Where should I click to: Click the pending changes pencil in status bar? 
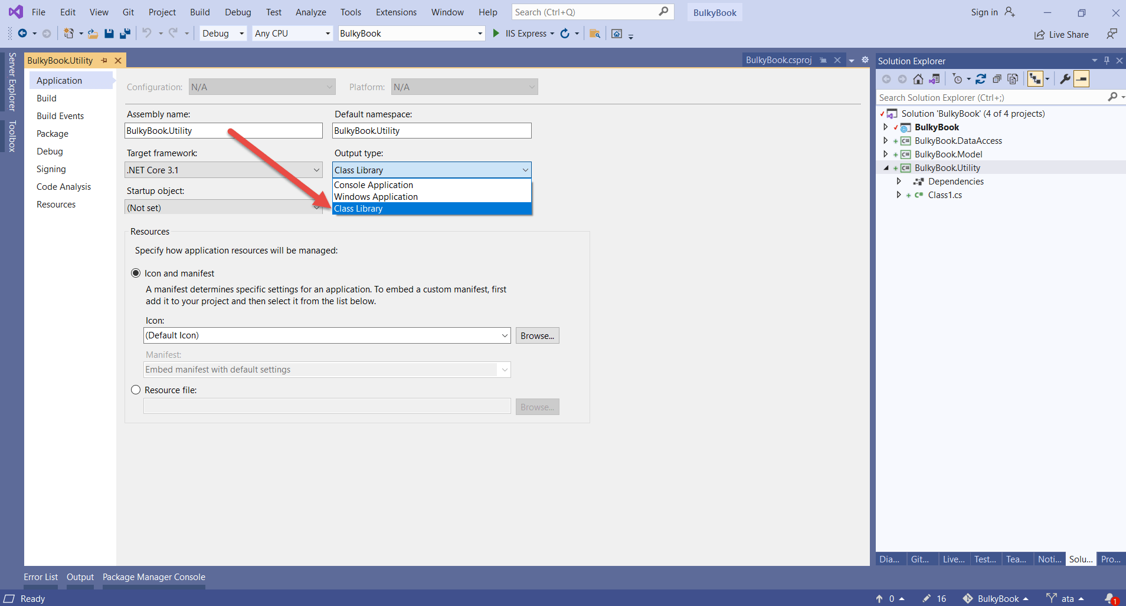click(927, 598)
